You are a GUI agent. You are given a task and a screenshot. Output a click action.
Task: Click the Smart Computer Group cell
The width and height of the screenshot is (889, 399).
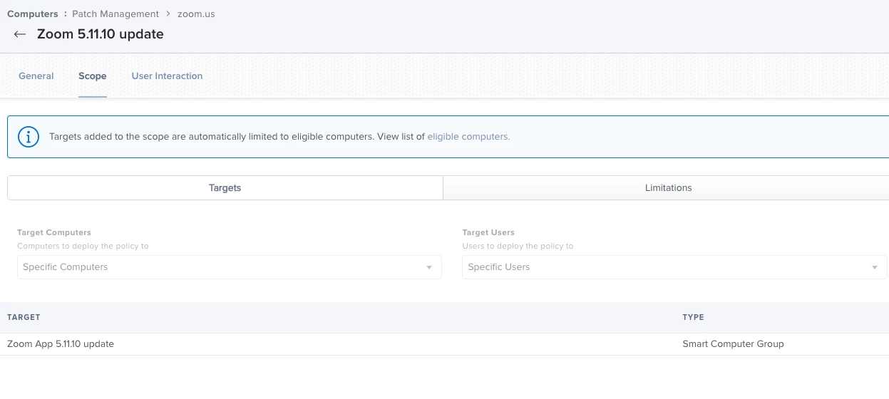733,344
